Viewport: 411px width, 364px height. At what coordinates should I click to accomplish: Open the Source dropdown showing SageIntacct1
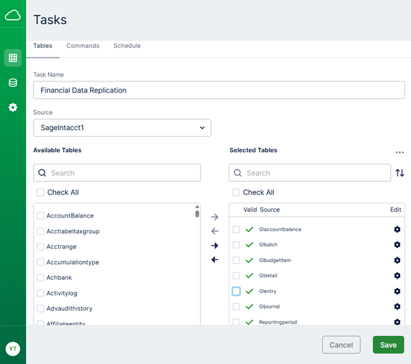(x=122, y=128)
